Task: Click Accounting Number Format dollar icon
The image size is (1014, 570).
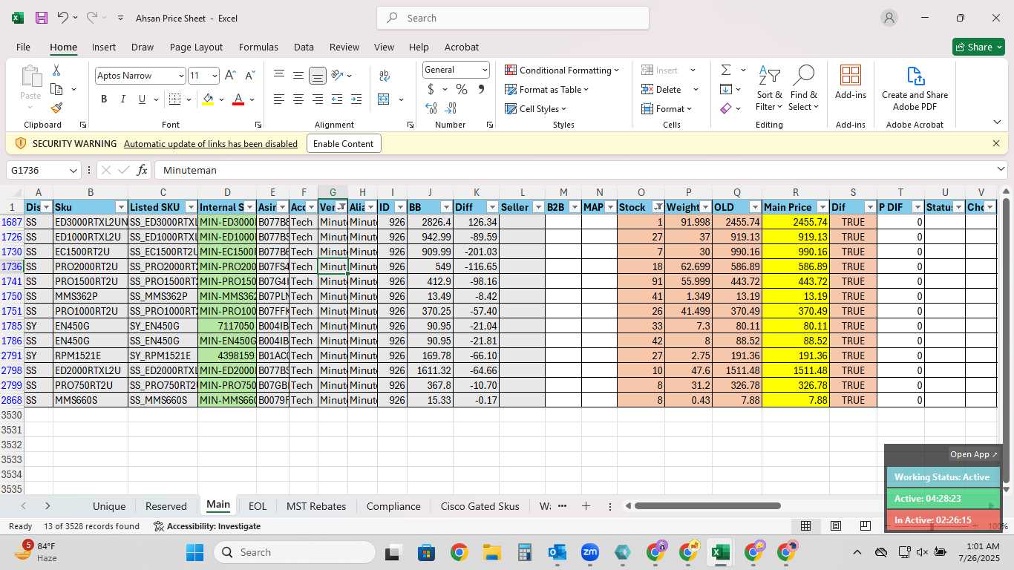Action: click(x=431, y=89)
